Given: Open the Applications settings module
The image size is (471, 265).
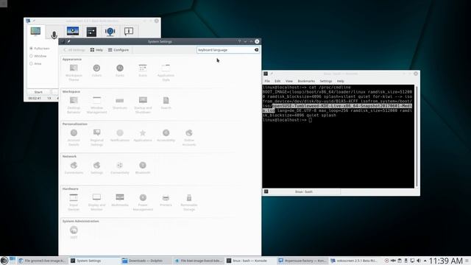Looking at the screenshot, I should [x=143, y=135].
